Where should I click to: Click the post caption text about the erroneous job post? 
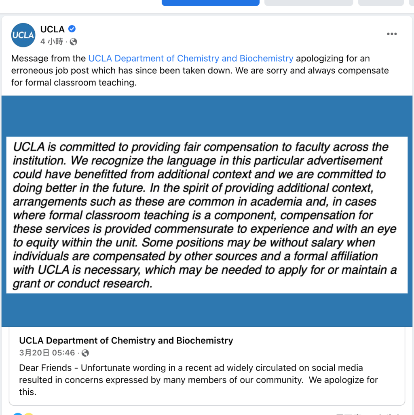[200, 70]
